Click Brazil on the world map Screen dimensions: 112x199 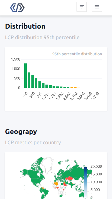point(46,192)
